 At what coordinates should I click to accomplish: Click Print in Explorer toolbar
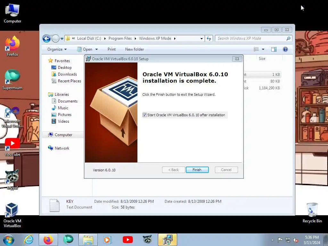pyautogui.click(x=111, y=49)
